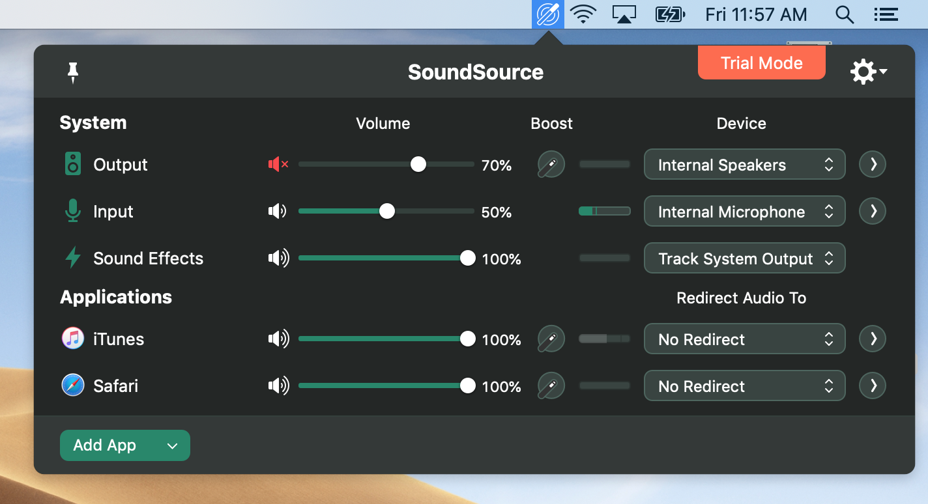
Task: Adjust the iTunes volume slider
Action: point(386,339)
